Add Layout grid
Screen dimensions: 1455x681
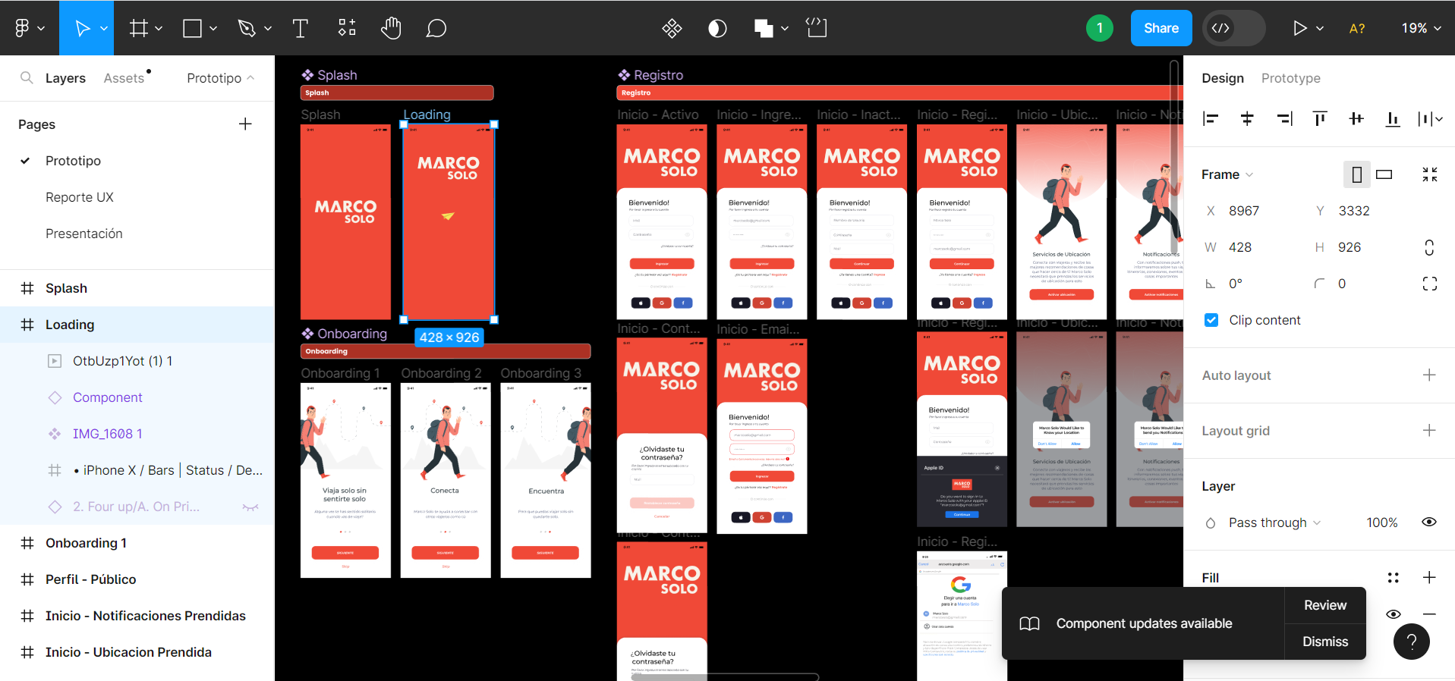(x=1429, y=430)
